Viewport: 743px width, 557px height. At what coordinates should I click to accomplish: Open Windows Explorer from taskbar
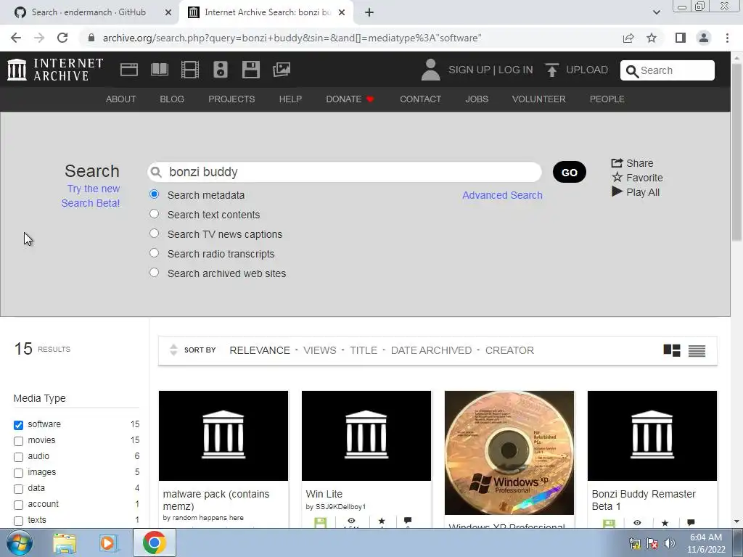point(65,543)
